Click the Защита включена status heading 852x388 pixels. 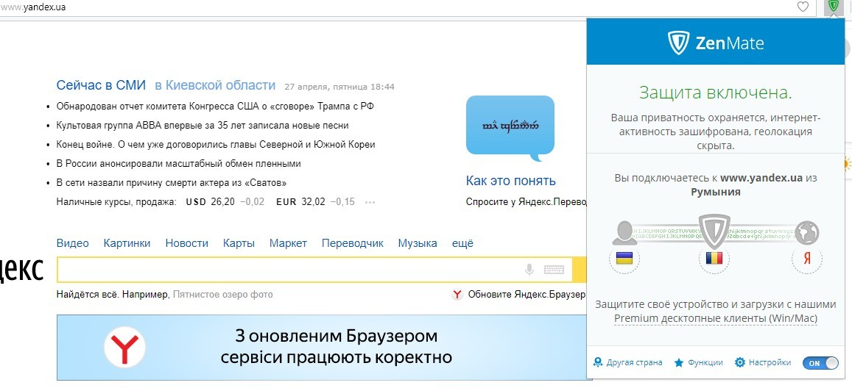click(x=716, y=92)
